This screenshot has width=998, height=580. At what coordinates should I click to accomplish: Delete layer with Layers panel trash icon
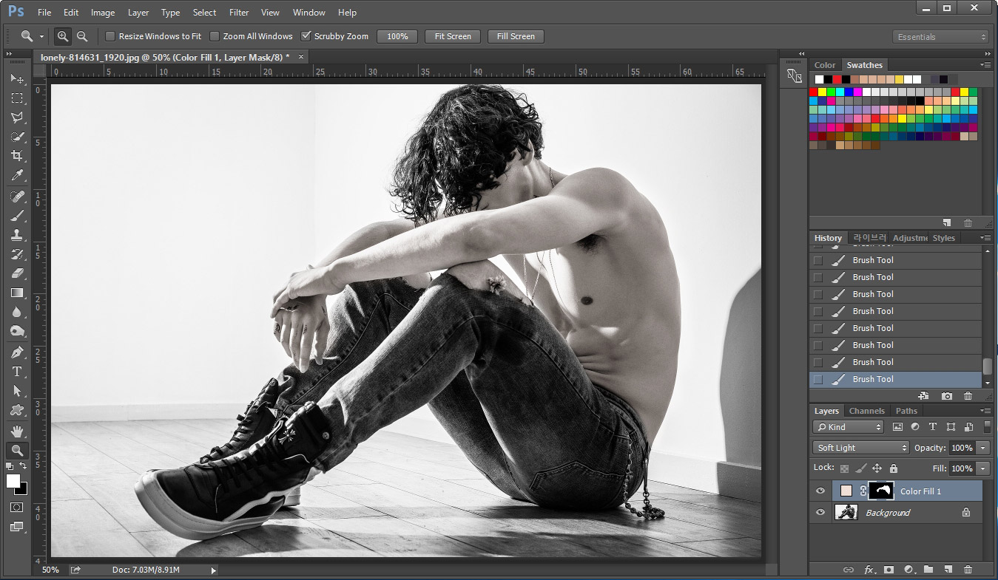tap(968, 570)
